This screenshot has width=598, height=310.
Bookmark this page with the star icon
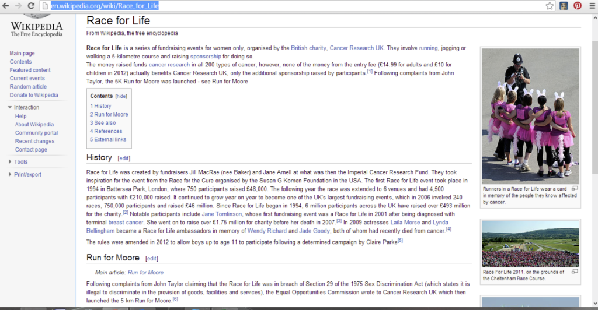click(x=549, y=6)
